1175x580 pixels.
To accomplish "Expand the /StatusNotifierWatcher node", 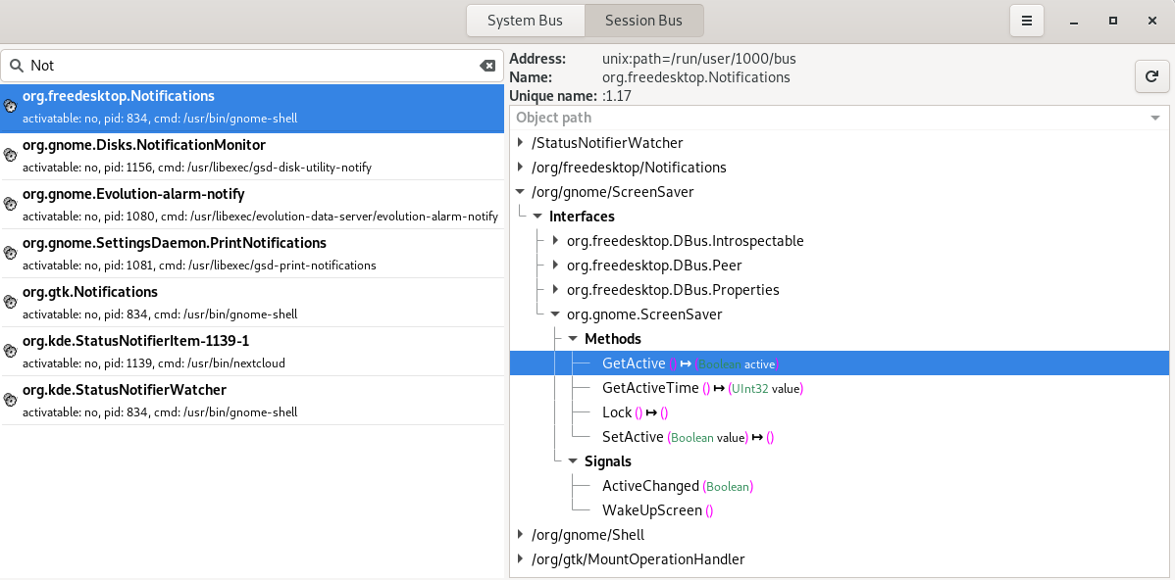I will click(519, 142).
